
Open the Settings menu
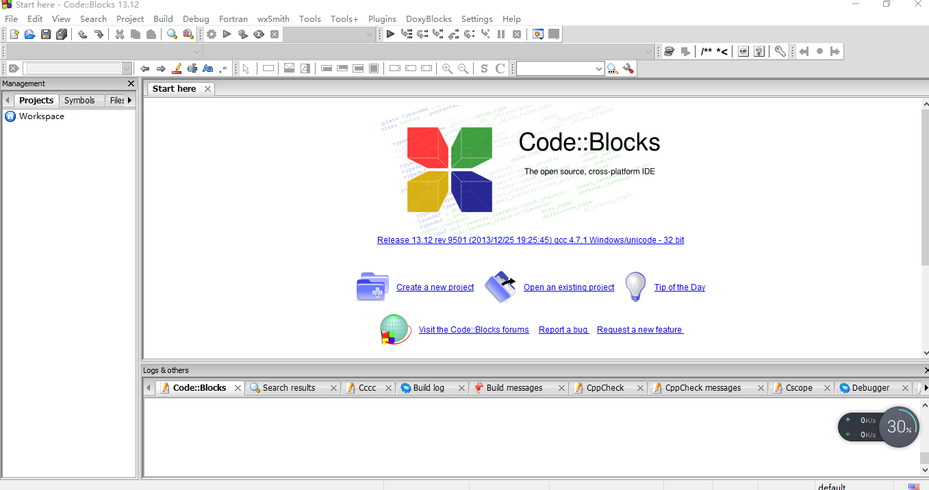tap(477, 19)
